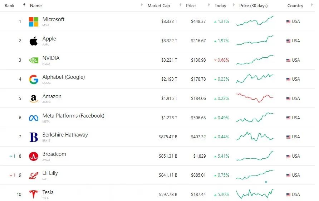Click Eli Lilly's $841.11 B market cap
This screenshot has width=319, height=201.
(x=168, y=175)
